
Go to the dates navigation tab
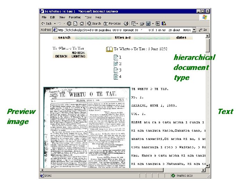[181, 37]
